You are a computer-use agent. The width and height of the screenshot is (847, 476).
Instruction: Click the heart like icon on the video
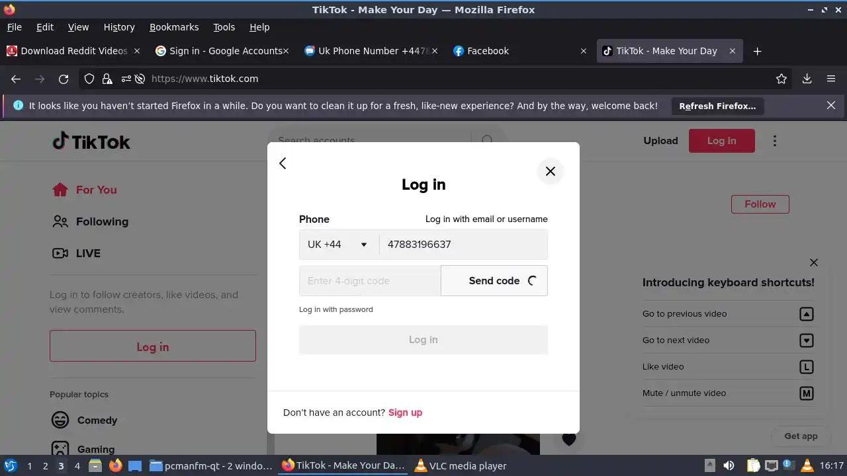569,439
